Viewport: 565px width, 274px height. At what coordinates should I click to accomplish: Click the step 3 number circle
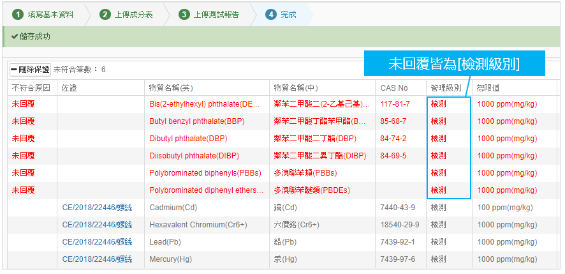pos(184,14)
